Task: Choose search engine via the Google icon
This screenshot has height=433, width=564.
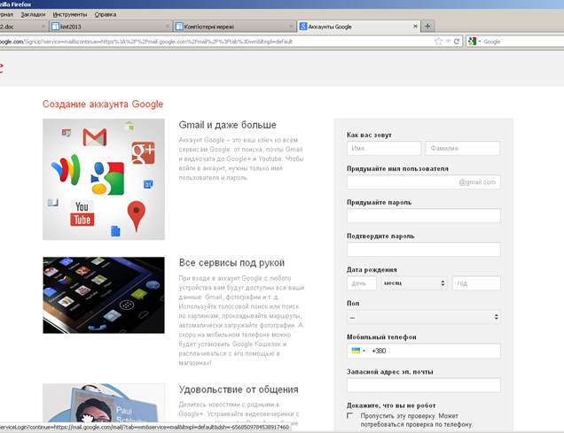Action: [x=473, y=42]
